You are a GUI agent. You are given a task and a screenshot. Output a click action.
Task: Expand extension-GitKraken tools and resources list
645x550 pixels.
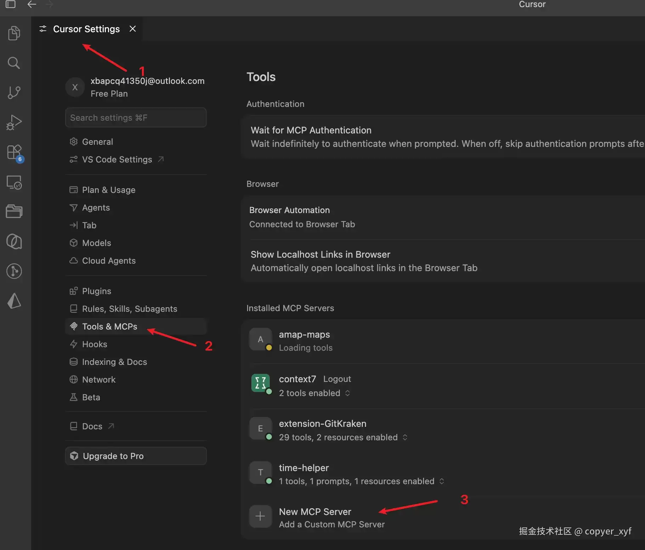(343, 437)
